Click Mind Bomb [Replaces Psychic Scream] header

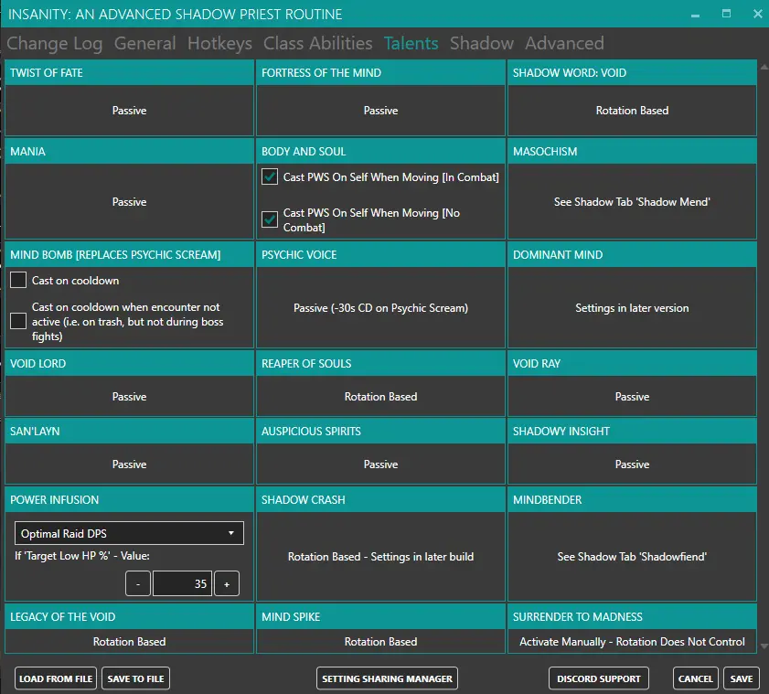[130, 254]
